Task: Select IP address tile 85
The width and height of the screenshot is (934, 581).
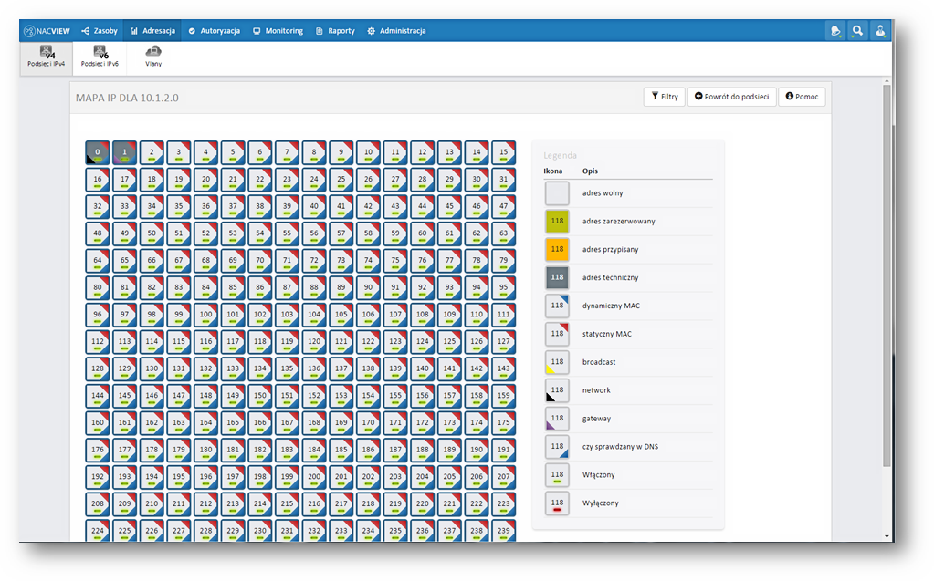Action: click(x=233, y=287)
